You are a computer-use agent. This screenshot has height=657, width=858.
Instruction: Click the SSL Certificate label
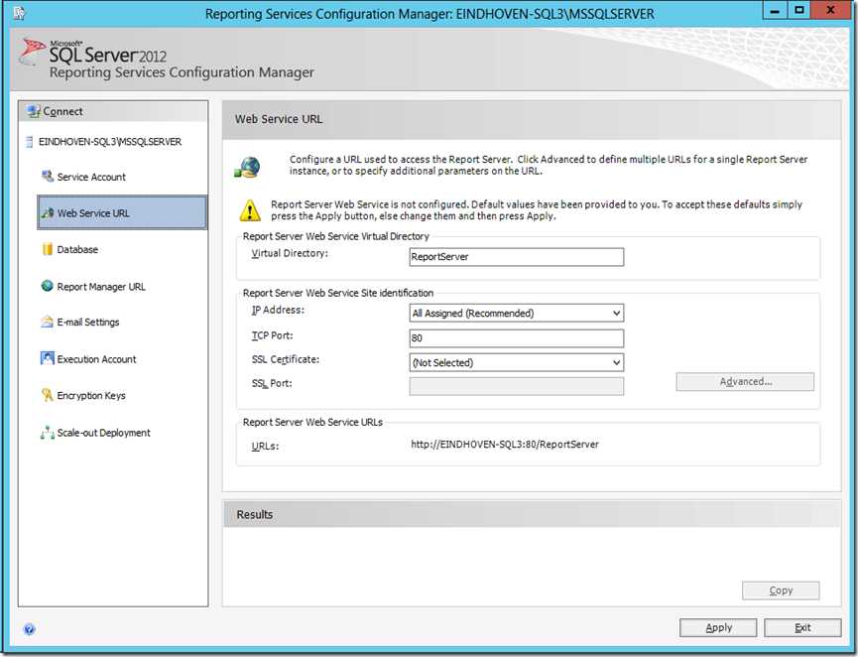pos(285,359)
